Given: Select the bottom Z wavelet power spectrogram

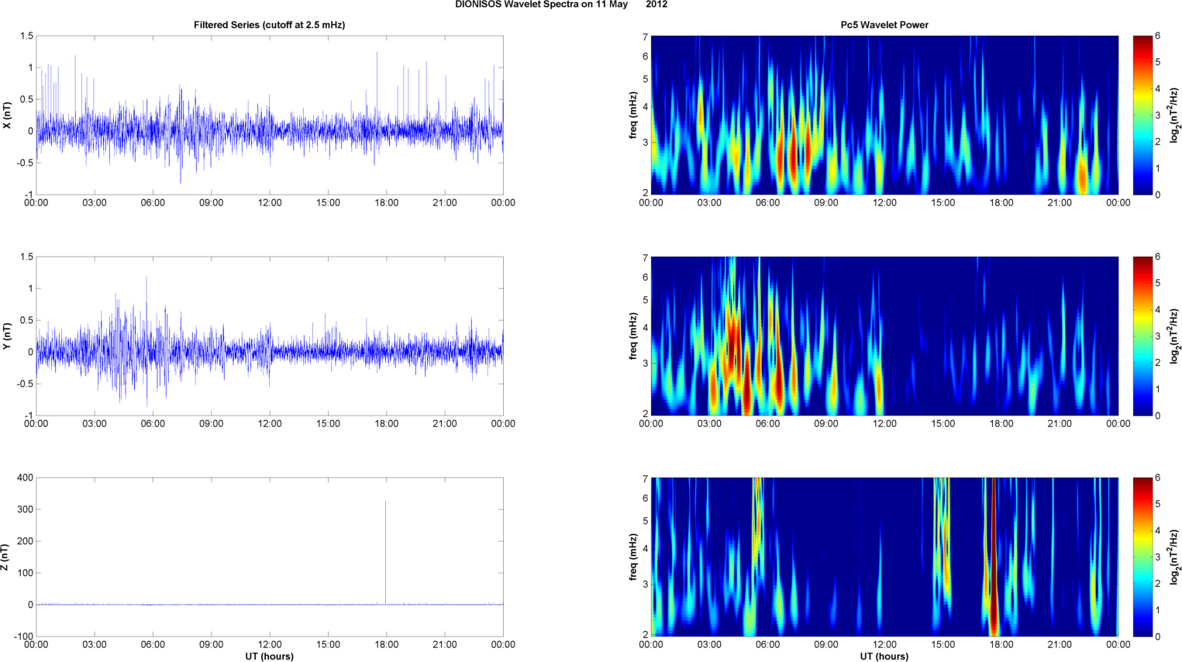Looking at the screenshot, I should 884,557.
